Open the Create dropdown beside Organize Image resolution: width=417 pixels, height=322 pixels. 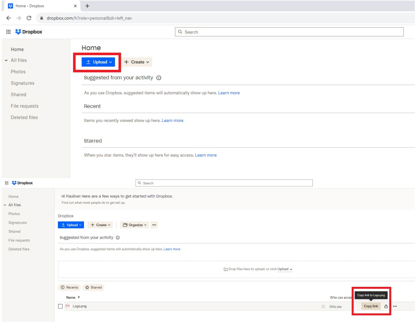pyautogui.click(x=100, y=225)
